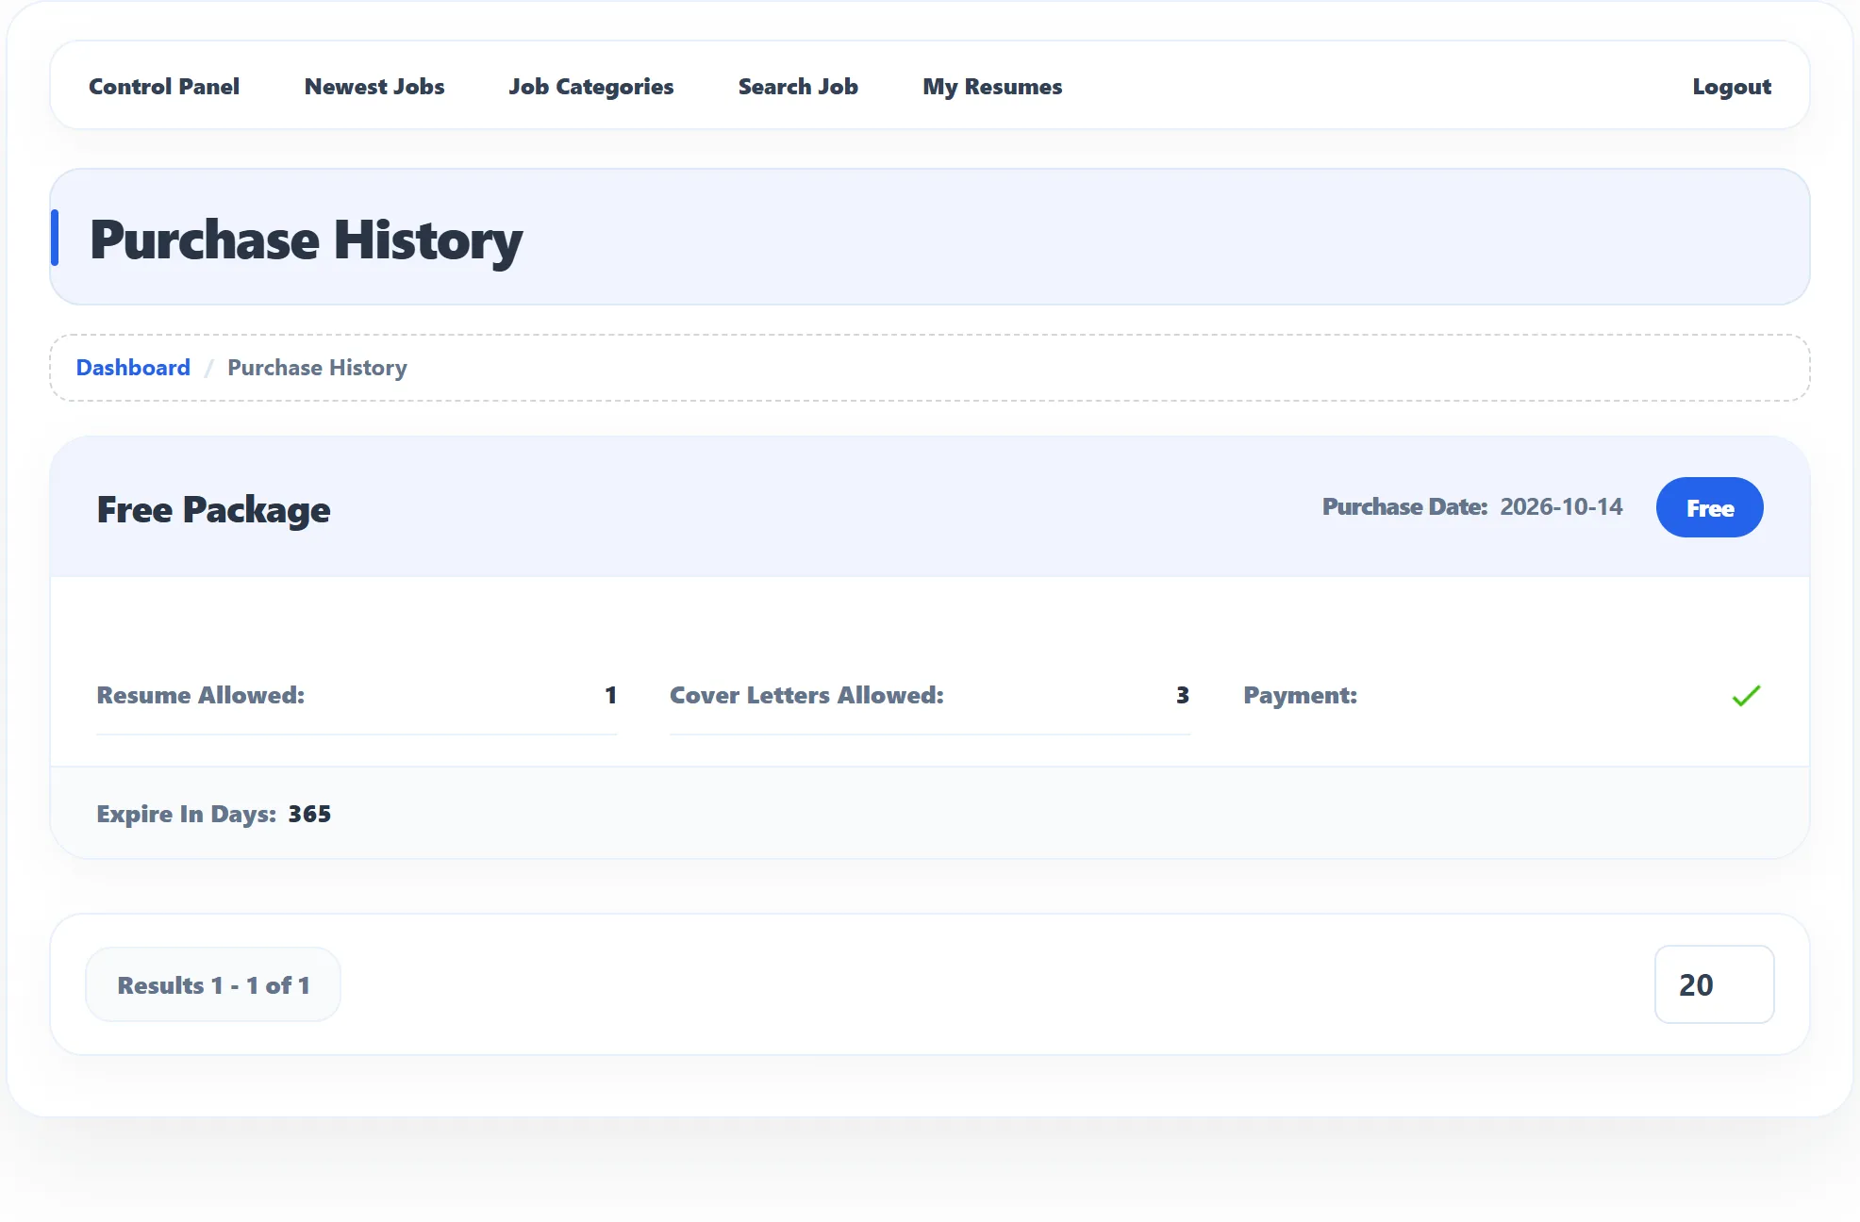This screenshot has height=1222, width=1860.
Task: Open My Resumes page
Action: point(992,87)
